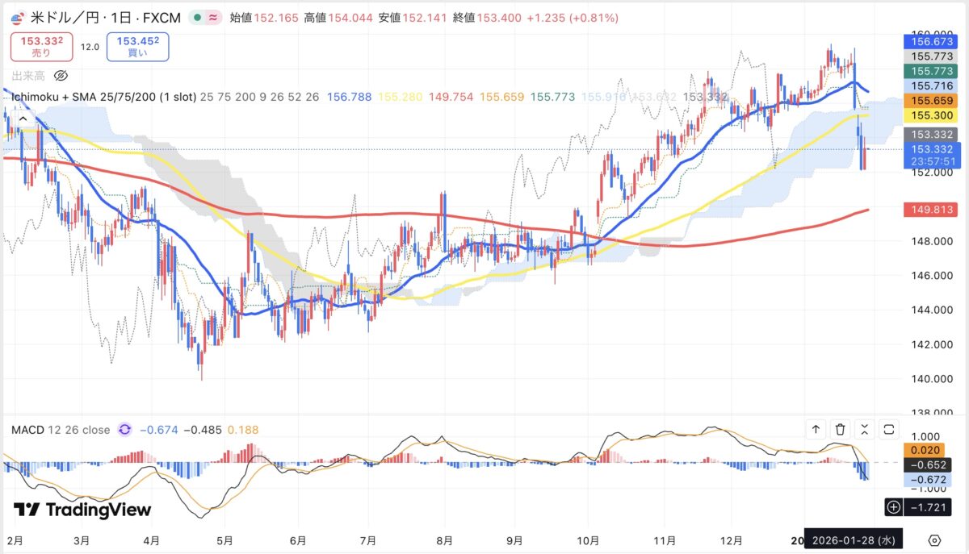Screen dimensions: 969x554
Task: Delete the MACD pane with trash icon
Action: pyautogui.click(x=841, y=429)
